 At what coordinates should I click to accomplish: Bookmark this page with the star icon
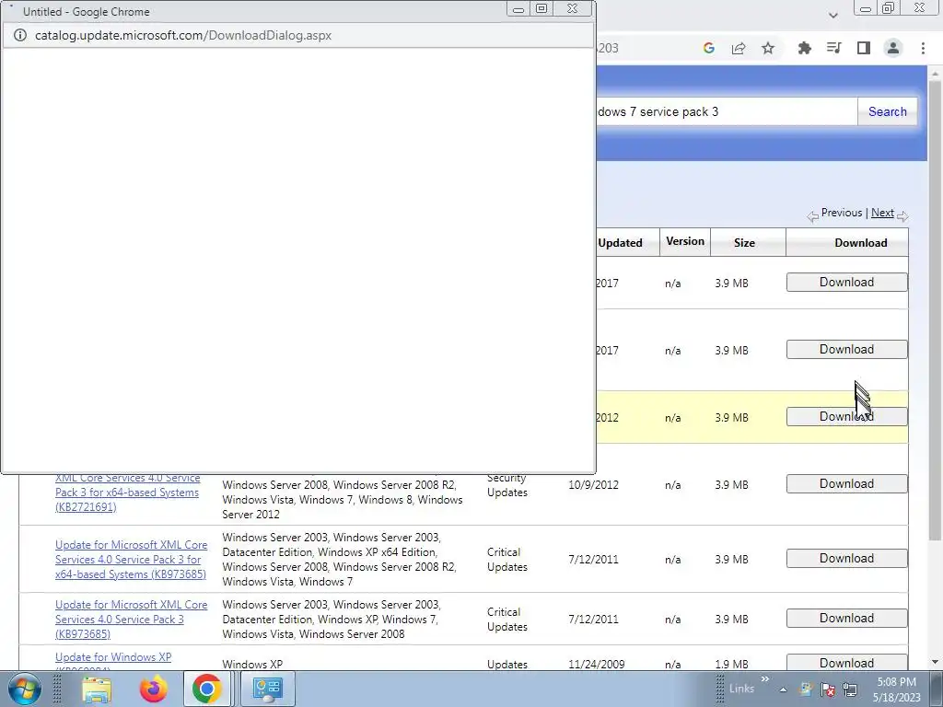[x=768, y=48]
